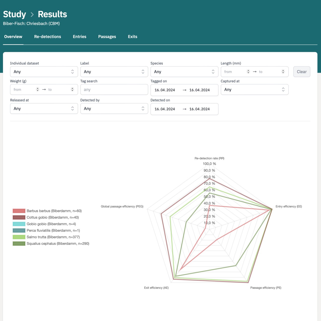Toggle Perca fluviatilis legend entry
Screen dimensions: 321x321
pyautogui.click(x=19, y=231)
